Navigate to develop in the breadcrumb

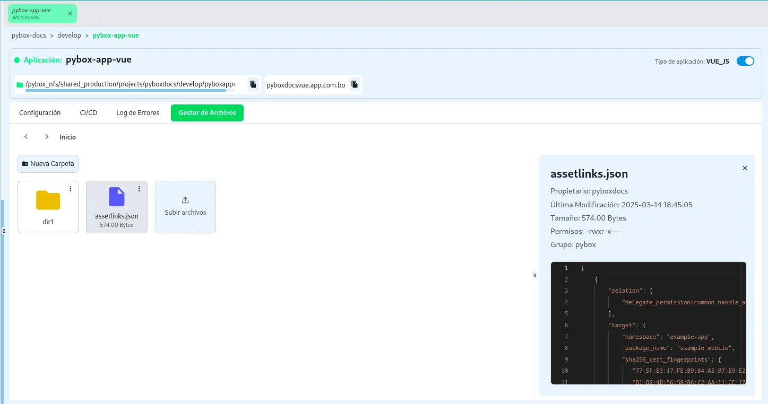(70, 36)
